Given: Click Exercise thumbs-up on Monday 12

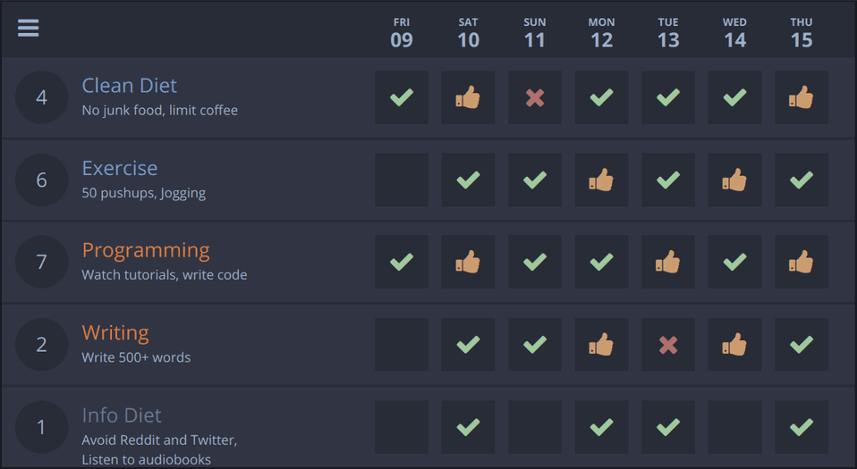Looking at the screenshot, I should pos(601,180).
